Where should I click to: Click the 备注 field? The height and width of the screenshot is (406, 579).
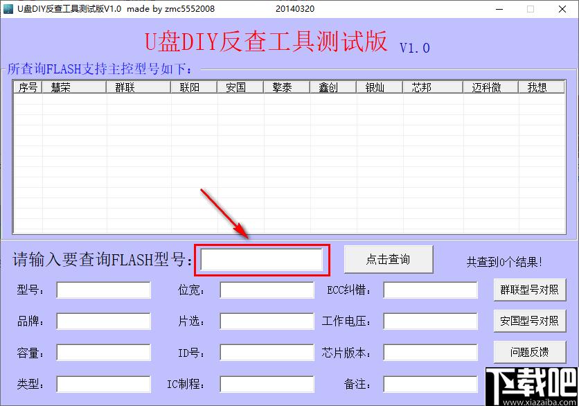tap(431, 385)
